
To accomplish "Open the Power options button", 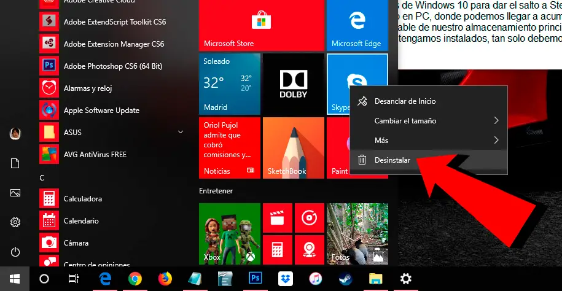I will (15, 252).
